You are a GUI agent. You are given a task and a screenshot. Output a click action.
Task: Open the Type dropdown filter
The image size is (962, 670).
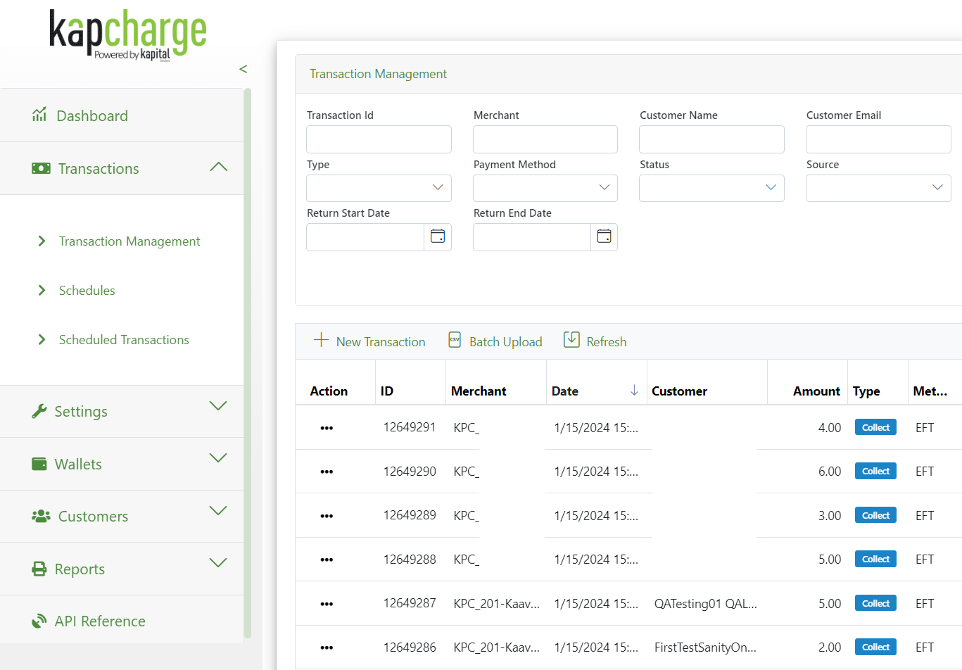click(379, 188)
